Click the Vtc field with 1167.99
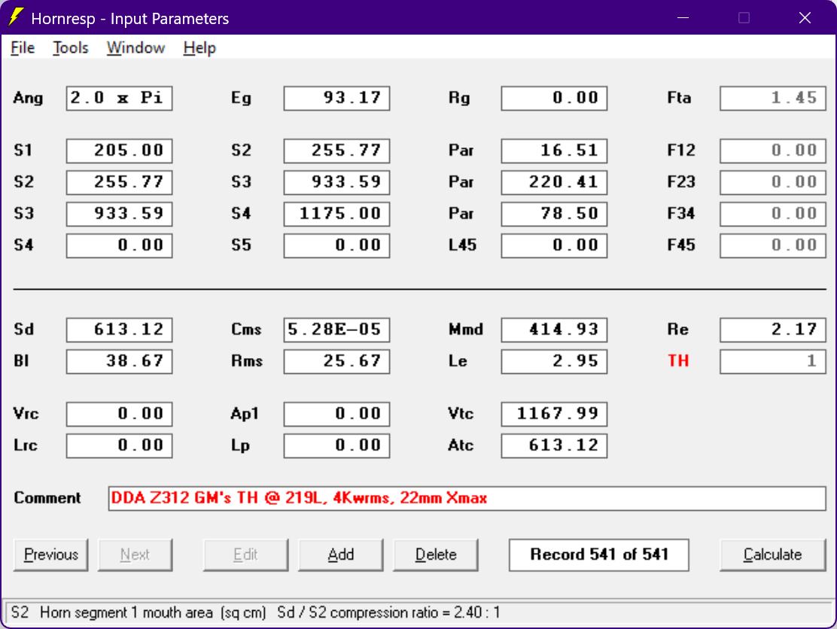 pos(554,414)
